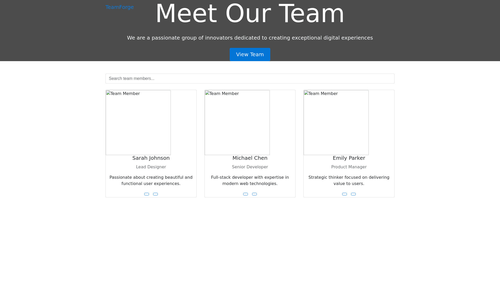This screenshot has width=500, height=281.
Task: Click the Meet Our Team heading
Action: [x=250, y=14]
